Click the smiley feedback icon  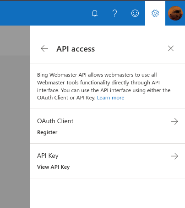[x=135, y=13]
